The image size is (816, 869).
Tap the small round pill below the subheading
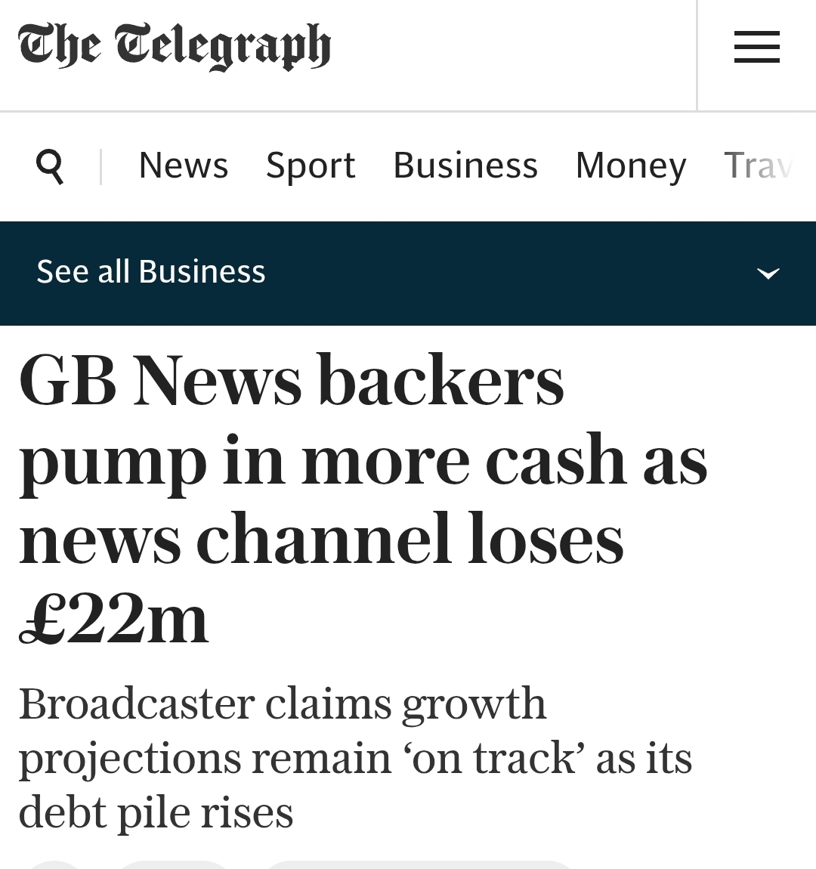coord(55,864)
